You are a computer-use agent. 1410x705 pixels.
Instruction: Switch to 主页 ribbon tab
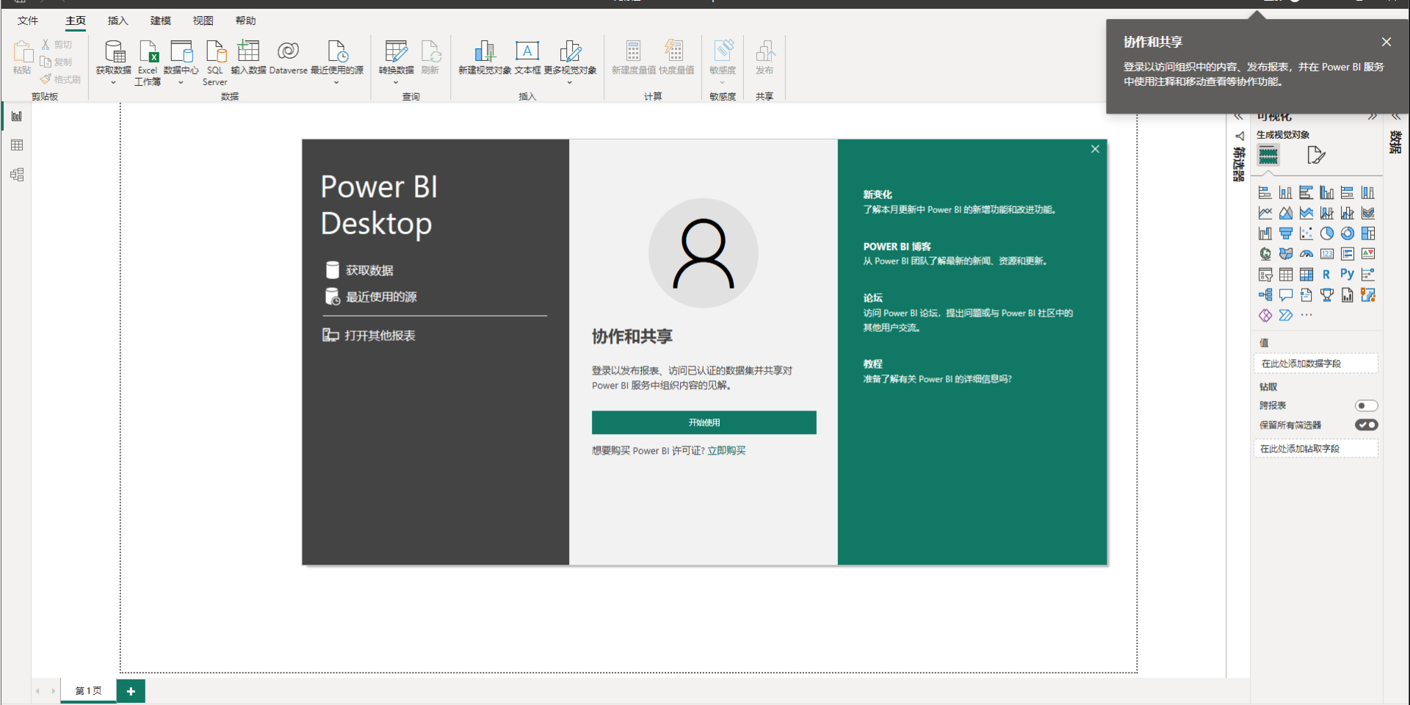76,21
